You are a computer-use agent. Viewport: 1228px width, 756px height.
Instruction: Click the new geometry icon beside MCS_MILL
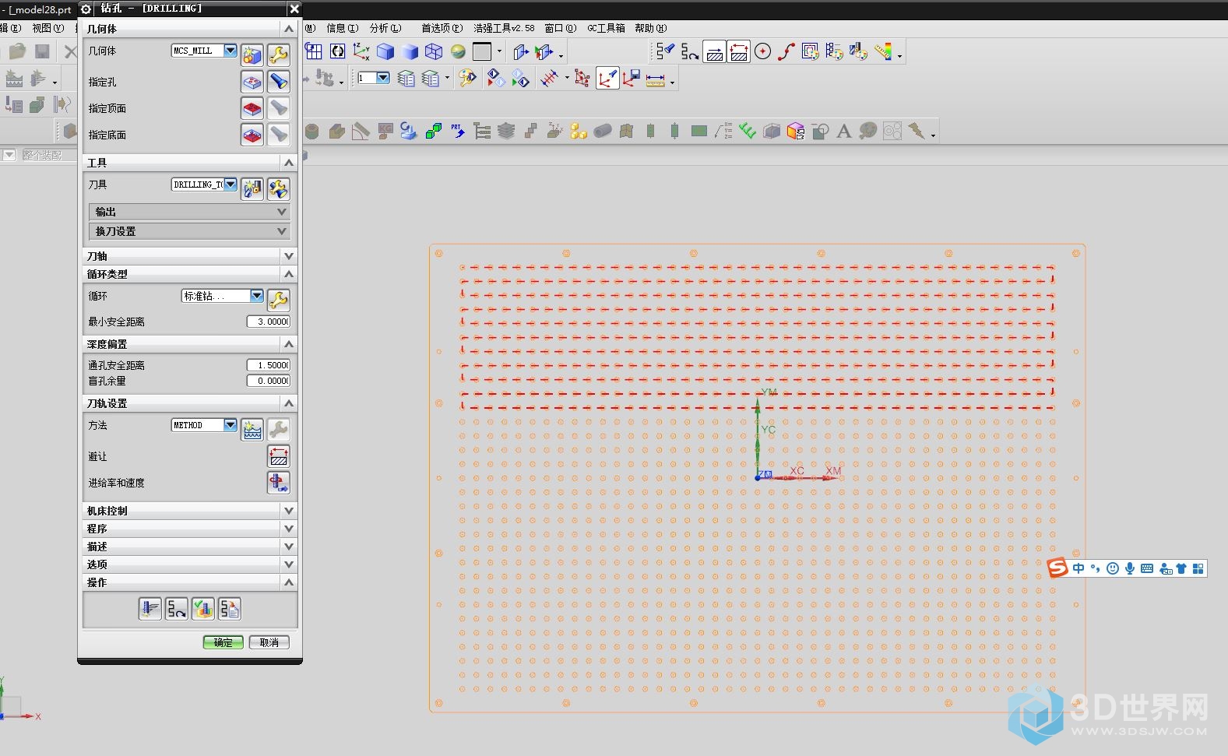click(x=252, y=55)
